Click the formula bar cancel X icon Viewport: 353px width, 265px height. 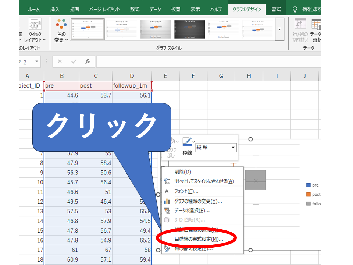60,61
